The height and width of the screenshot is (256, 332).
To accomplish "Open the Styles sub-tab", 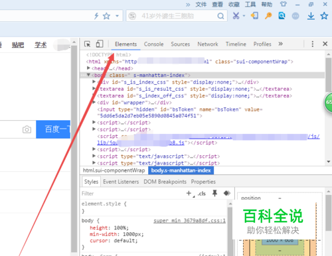I will point(91,182).
